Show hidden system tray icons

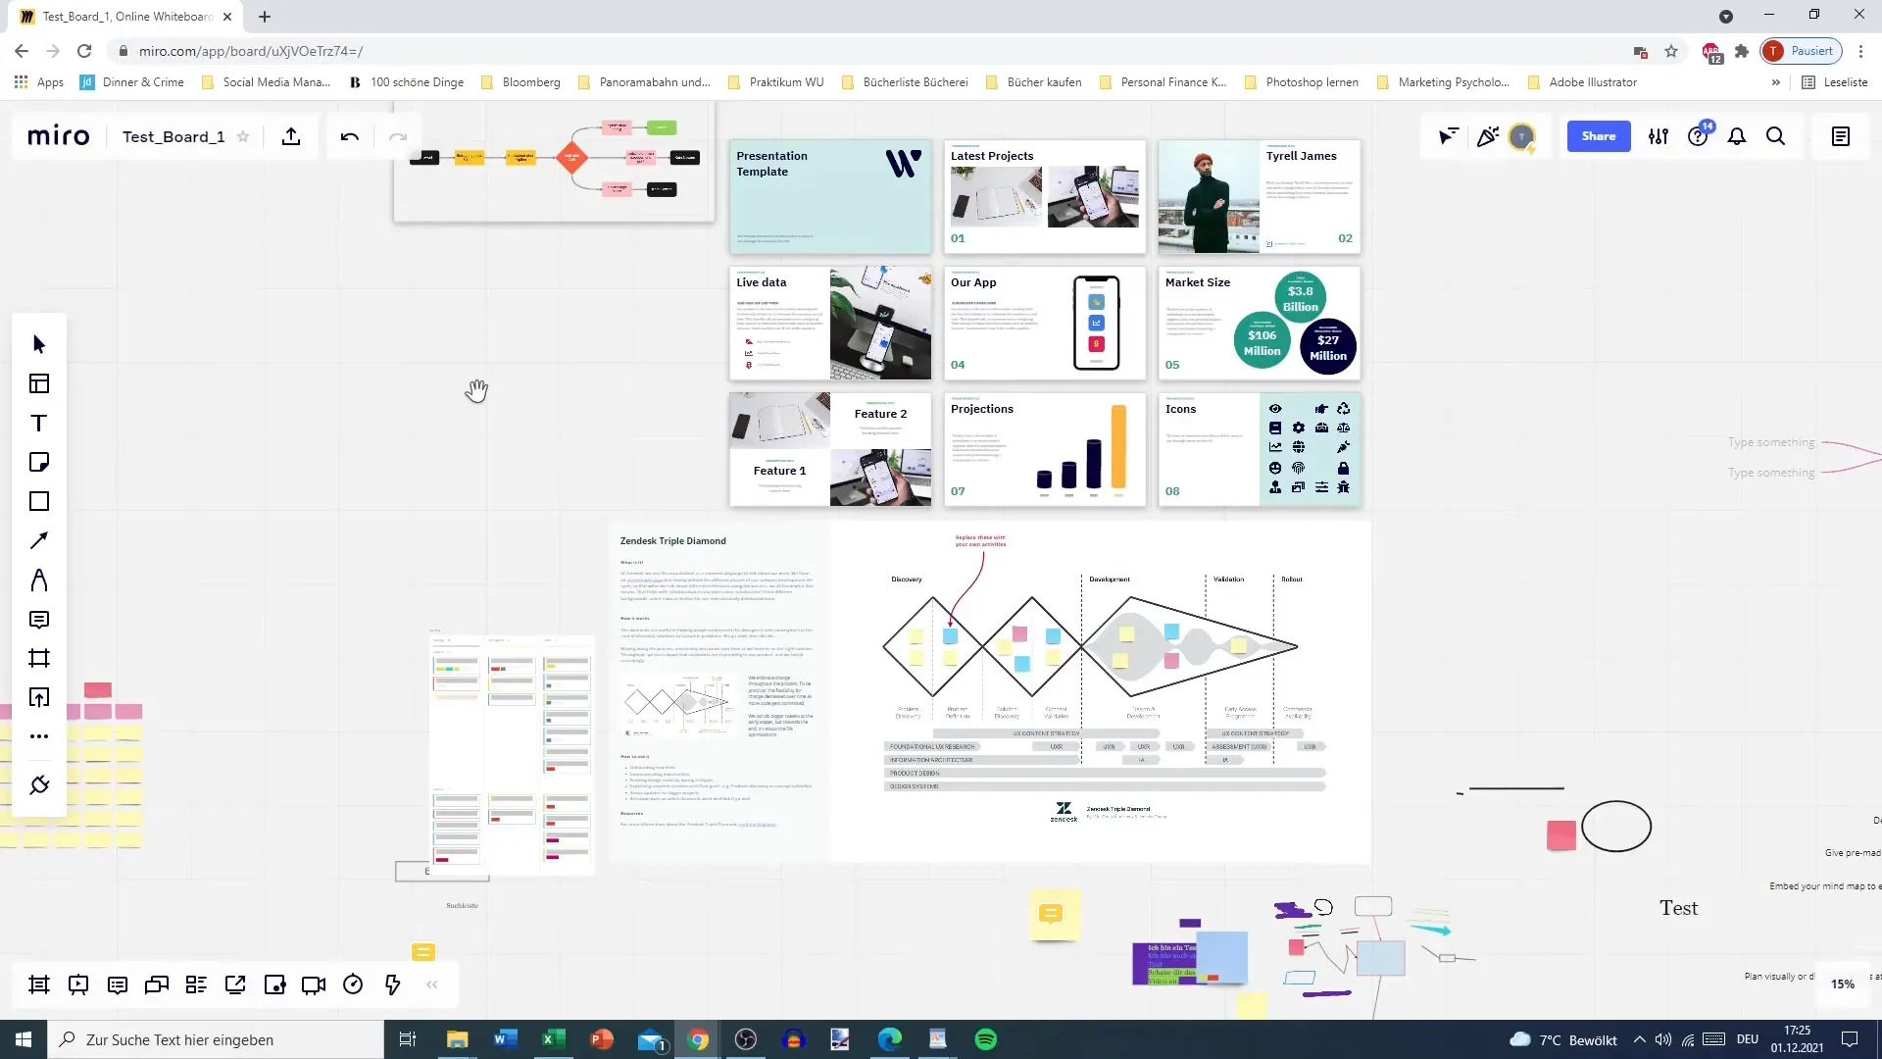1639,1039
